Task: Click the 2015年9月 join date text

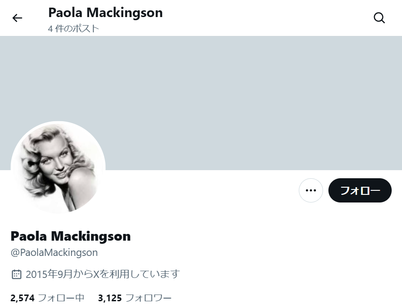Action: 49,274
